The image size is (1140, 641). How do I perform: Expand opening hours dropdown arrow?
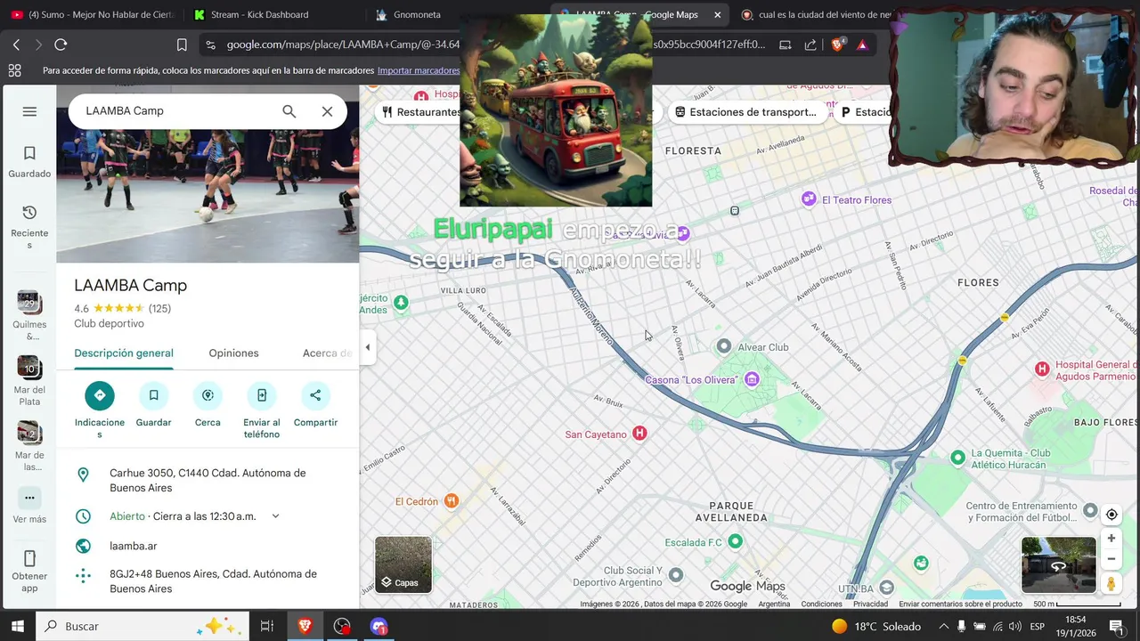pyautogui.click(x=275, y=516)
